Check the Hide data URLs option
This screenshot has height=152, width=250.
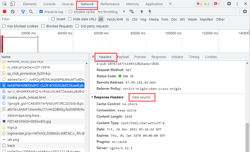pyautogui.click(x=70, y=19)
